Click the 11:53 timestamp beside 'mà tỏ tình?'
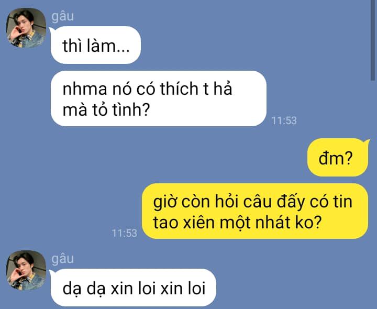This screenshot has height=309, width=377. [x=284, y=120]
